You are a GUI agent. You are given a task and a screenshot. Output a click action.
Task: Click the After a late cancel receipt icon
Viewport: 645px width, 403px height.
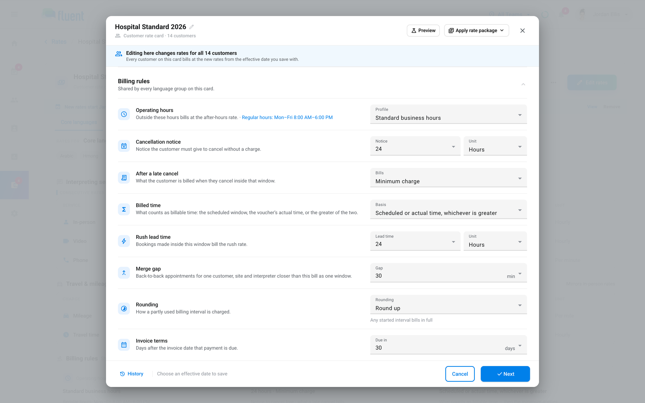[x=124, y=178]
